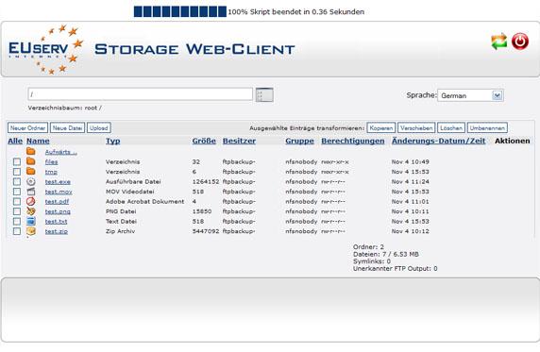This screenshot has height=352, width=540.
Task: Click the Neuer Ordner button
Action: coord(27,127)
